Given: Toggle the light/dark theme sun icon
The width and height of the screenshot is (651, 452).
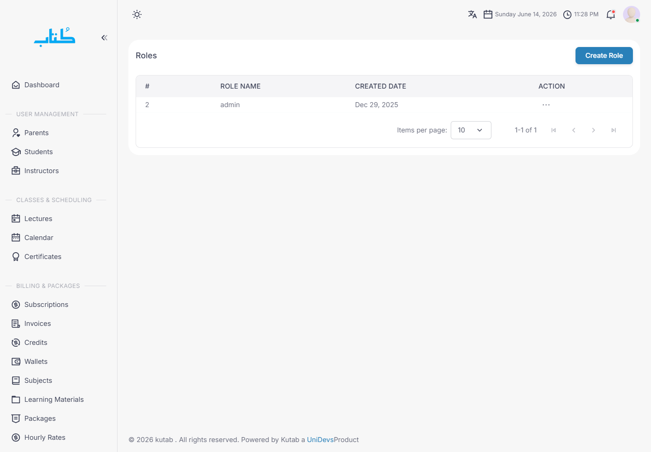Looking at the screenshot, I should pos(137,14).
